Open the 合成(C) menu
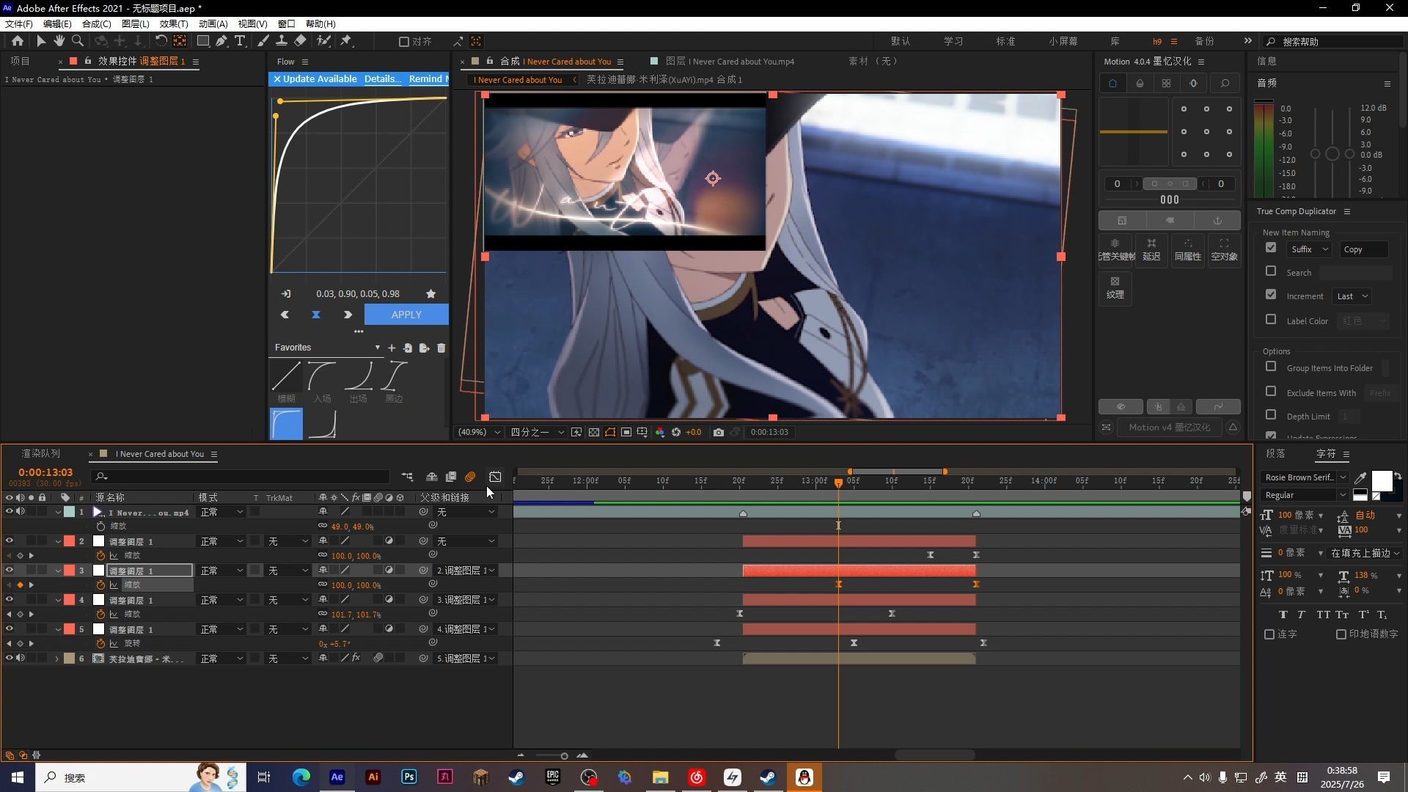 click(97, 24)
